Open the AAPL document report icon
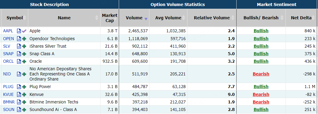 pos(19,31)
